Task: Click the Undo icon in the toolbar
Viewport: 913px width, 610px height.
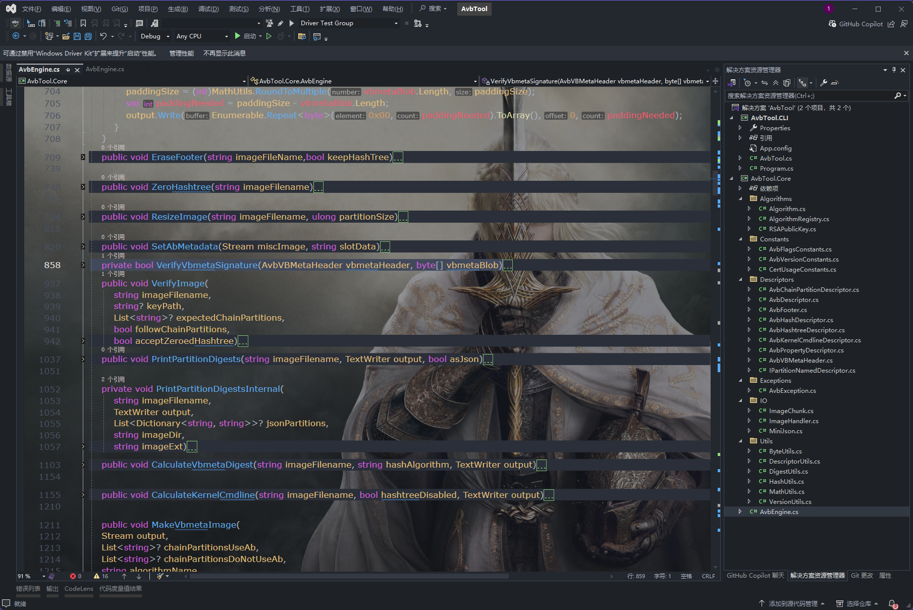Action: click(x=103, y=36)
